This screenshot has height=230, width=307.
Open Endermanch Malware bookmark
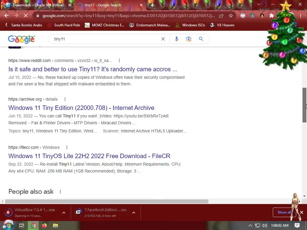(x=150, y=25)
